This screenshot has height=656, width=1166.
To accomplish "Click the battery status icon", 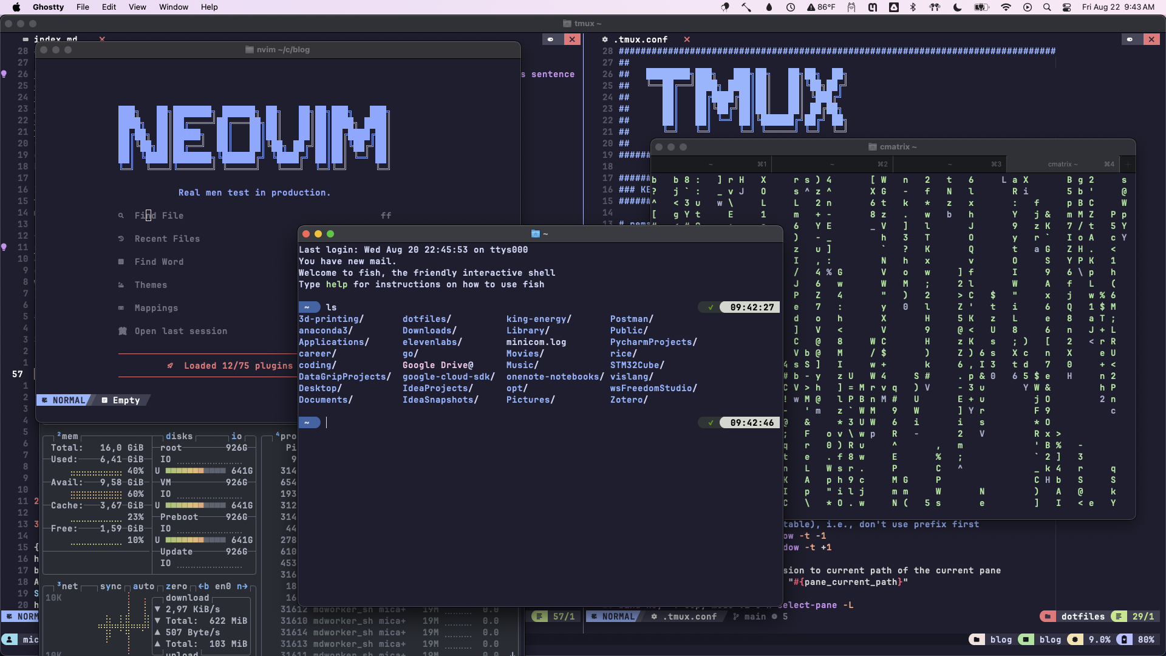I will [x=981, y=7].
